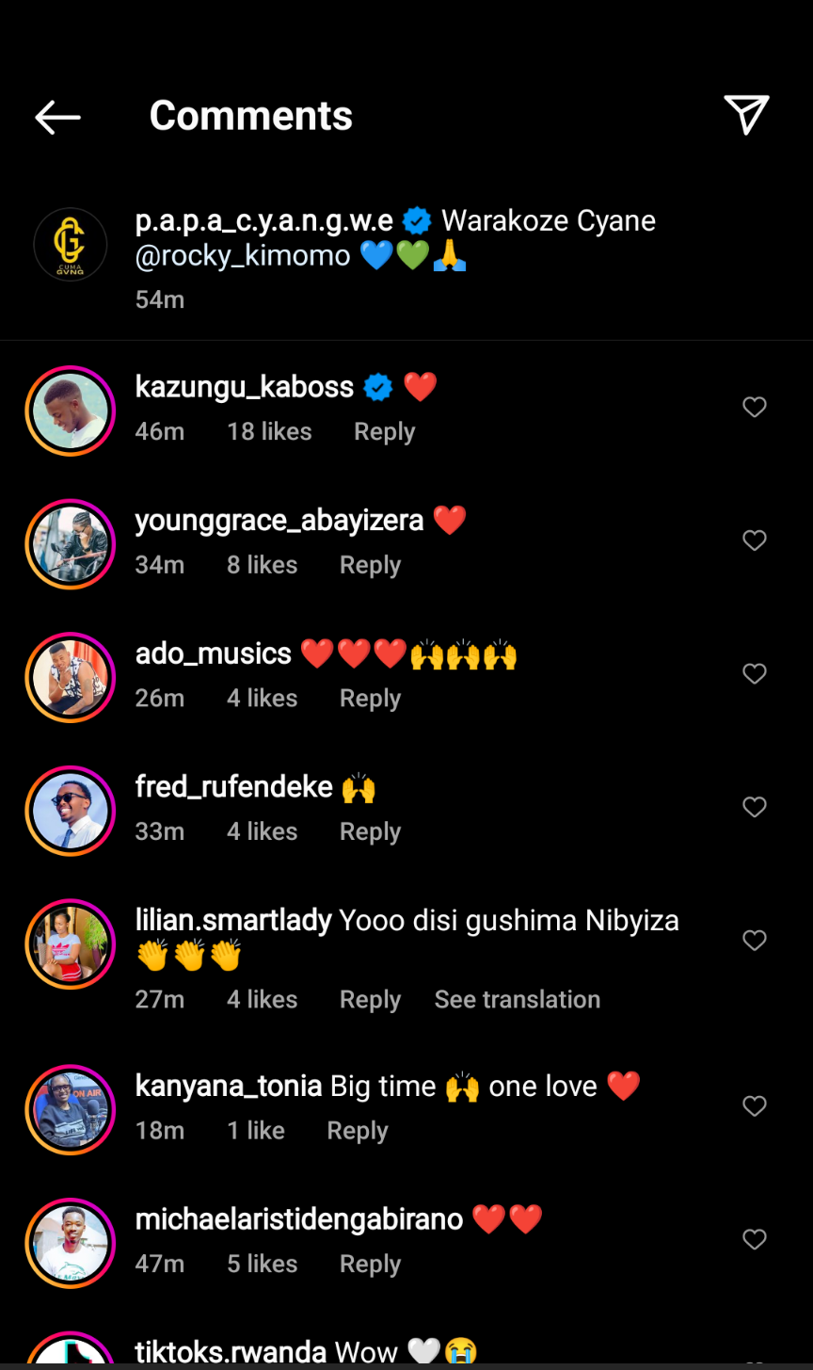Tap heart icon beside michaelaristidengabirano's comment
This screenshot has width=813, height=1370.
tap(755, 1240)
